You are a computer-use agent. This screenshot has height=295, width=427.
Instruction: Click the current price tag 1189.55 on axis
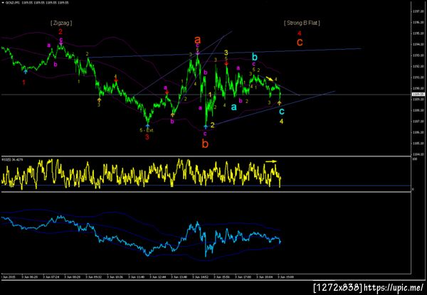[418, 95]
